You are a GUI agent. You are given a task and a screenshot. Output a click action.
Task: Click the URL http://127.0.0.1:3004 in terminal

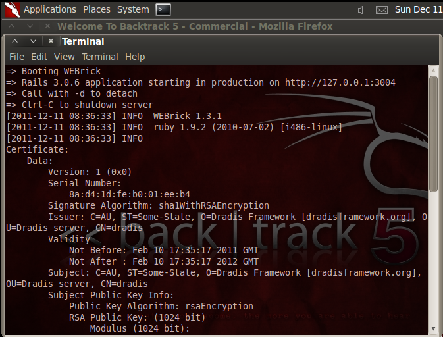(340, 82)
